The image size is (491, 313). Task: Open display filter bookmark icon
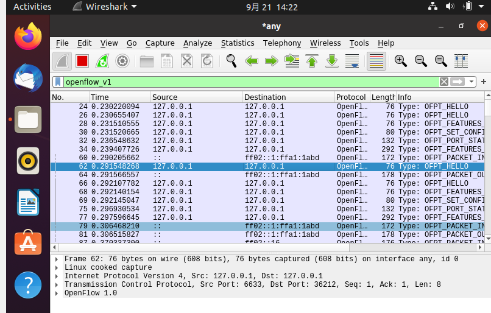point(58,82)
